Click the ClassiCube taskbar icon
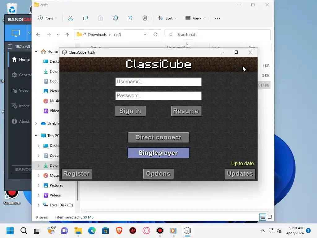The image size is (317, 238). coord(187,231)
